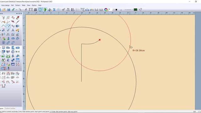The height and width of the screenshot is (113, 201).
Task: Switch to the Custom toolbar tab
Action: (10, 108)
